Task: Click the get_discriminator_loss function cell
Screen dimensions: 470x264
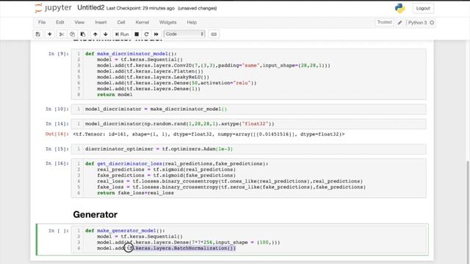Action: 248,178
